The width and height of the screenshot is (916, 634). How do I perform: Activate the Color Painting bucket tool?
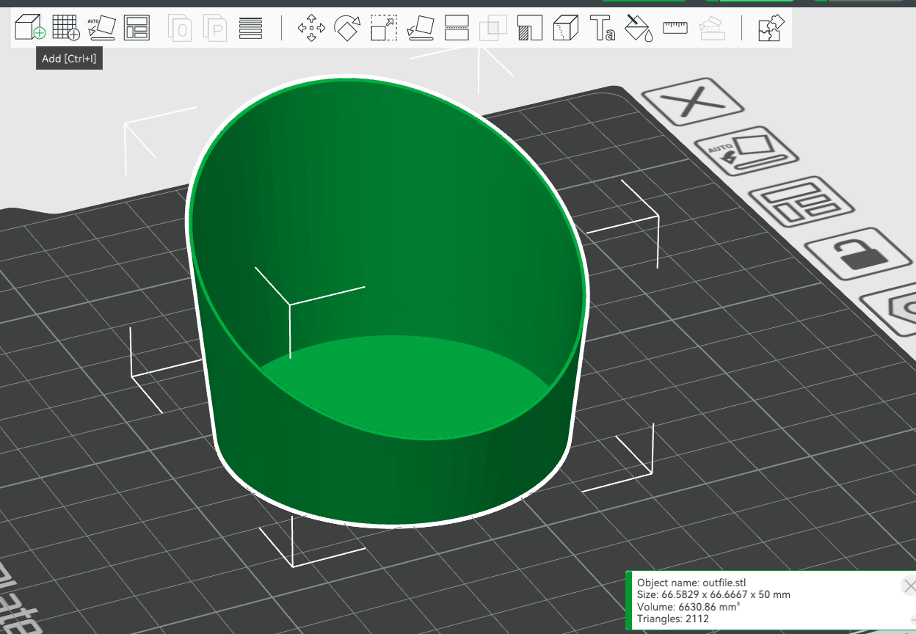click(x=639, y=28)
